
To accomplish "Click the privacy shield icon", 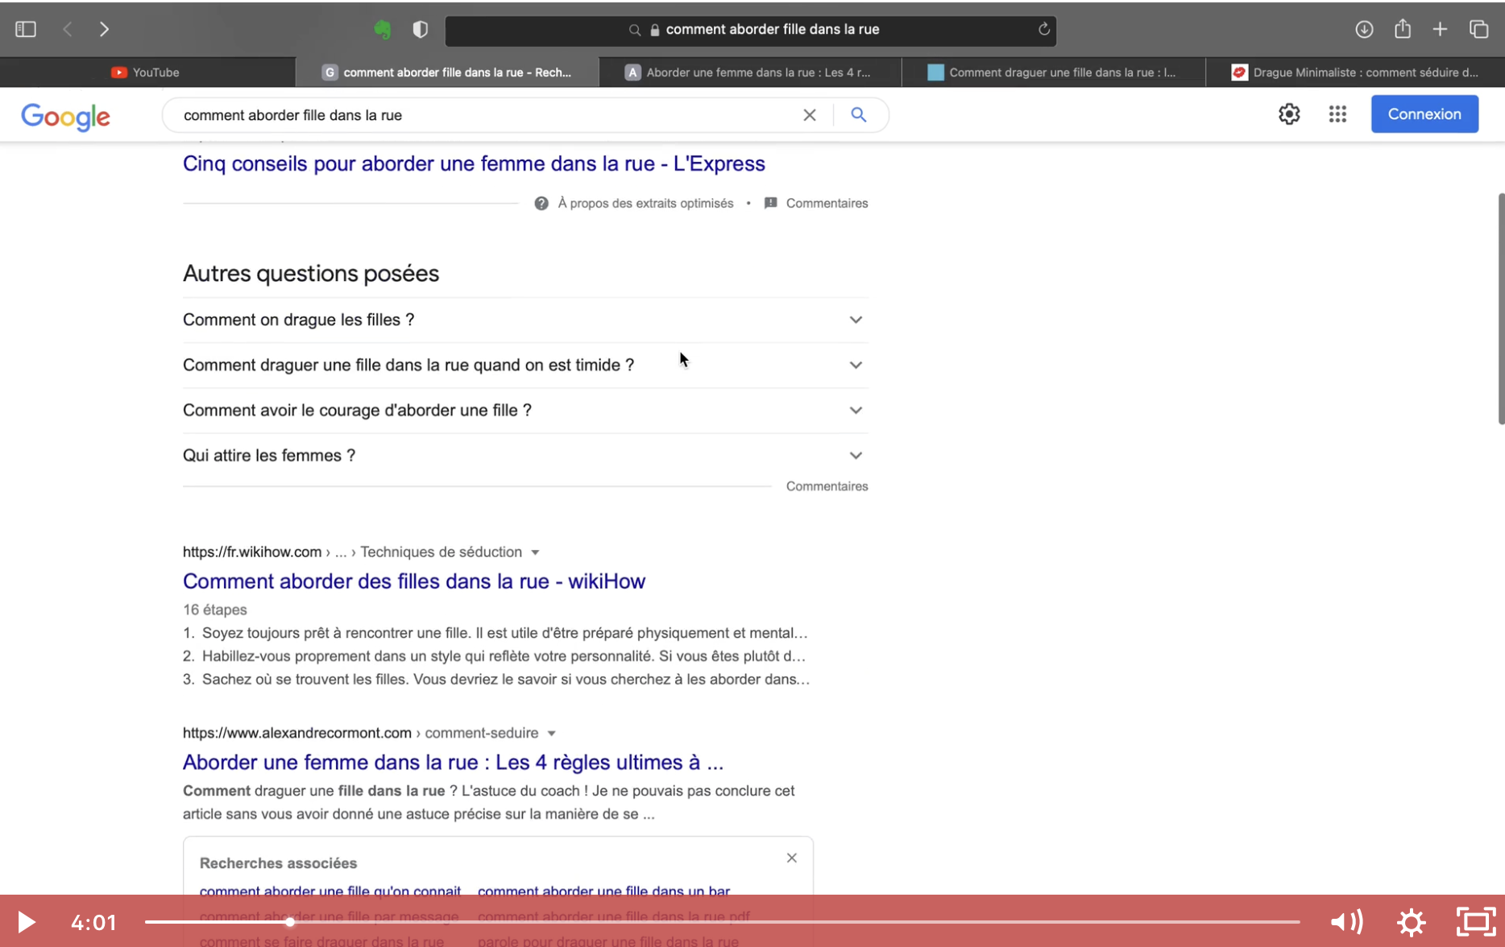I will tap(420, 30).
